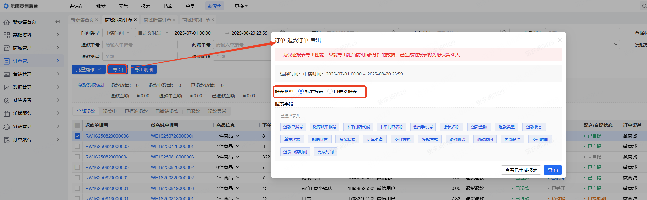The height and width of the screenshot is (200, 647).
Task: Close the 商城销售订单 tab
Action: tap(174, 20)
